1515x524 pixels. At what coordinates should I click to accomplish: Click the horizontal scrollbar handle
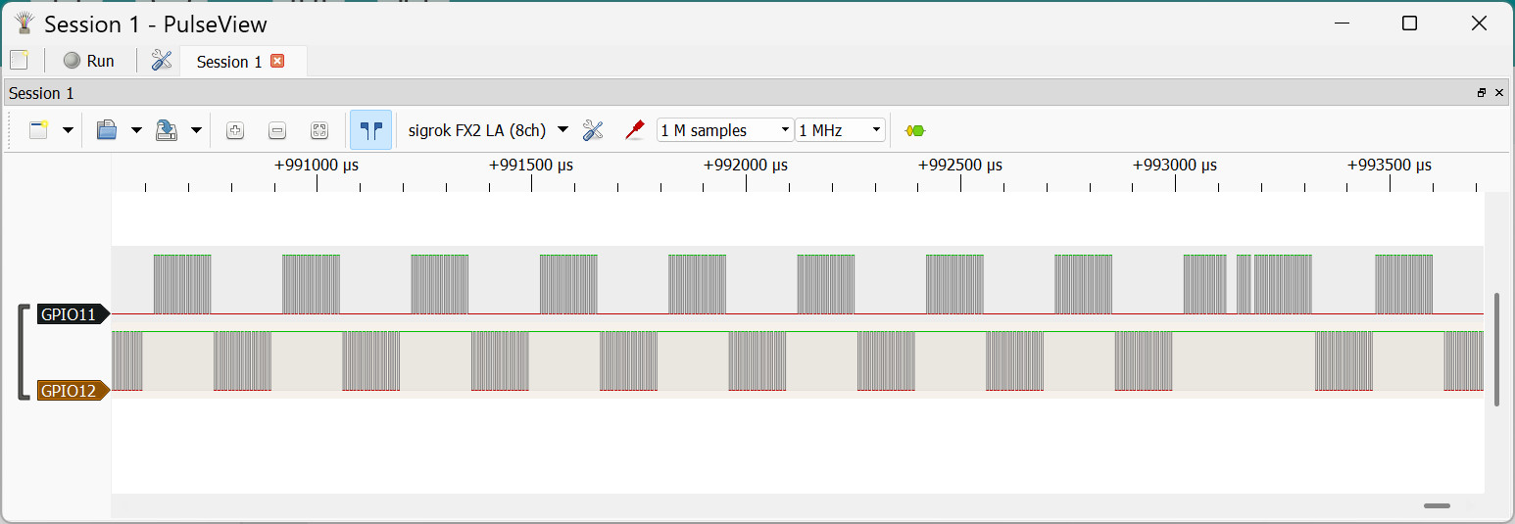click(1437, 505)
